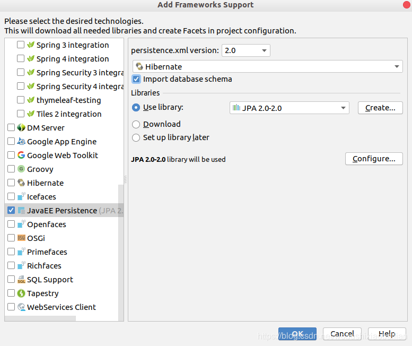Click the Configure... button
This screenshot has height=346, width=412.
point(374,159)
